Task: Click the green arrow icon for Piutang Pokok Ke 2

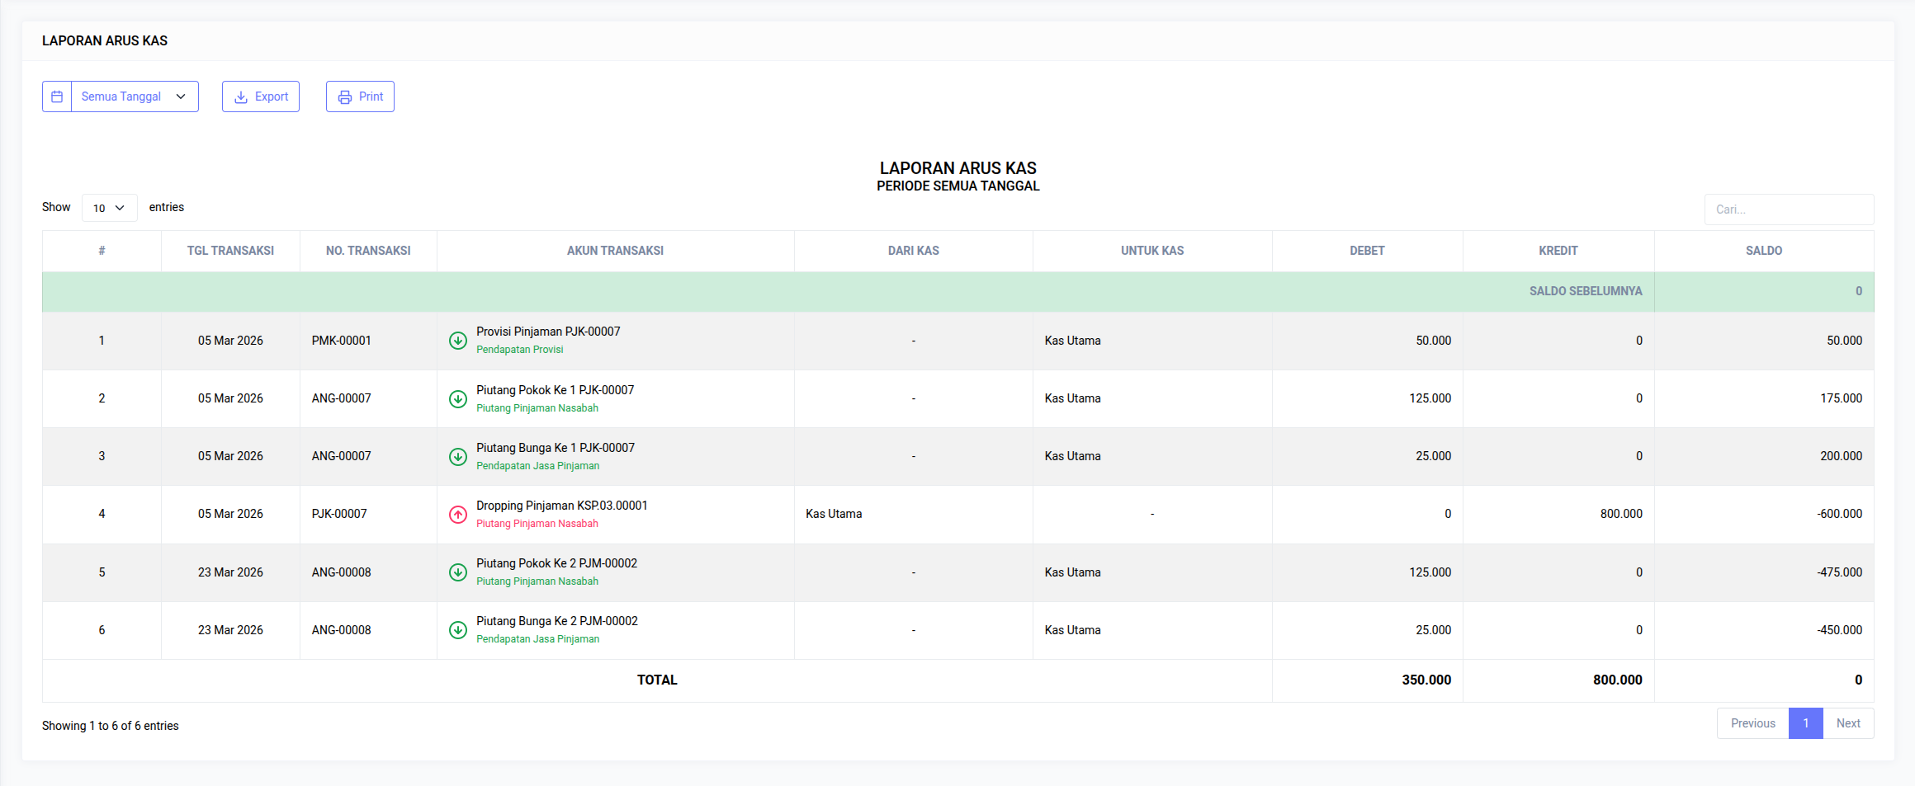Action: [x=457, y=572]
